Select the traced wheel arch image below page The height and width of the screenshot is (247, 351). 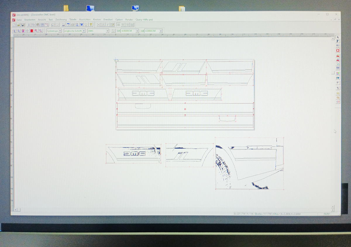(250, 163)
